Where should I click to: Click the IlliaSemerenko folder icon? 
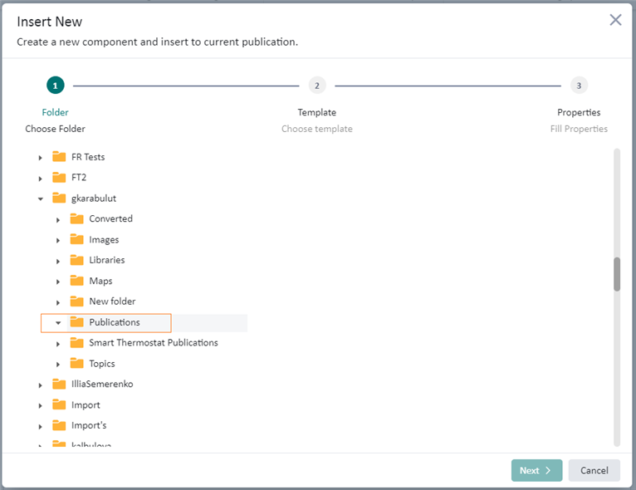pos(59,385)
